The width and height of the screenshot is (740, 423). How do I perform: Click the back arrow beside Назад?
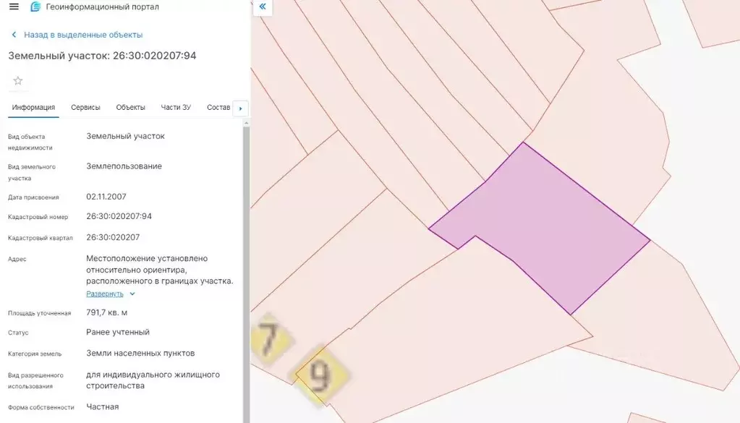click(14, 35)
